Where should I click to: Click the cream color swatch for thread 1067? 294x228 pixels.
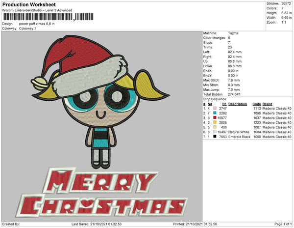[x=215, y=127]
